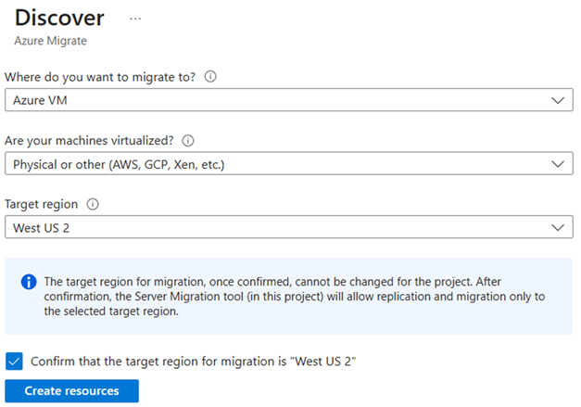
Task: Click the 'Where do you want to migrate to?' label
Action: pos(100,77)
